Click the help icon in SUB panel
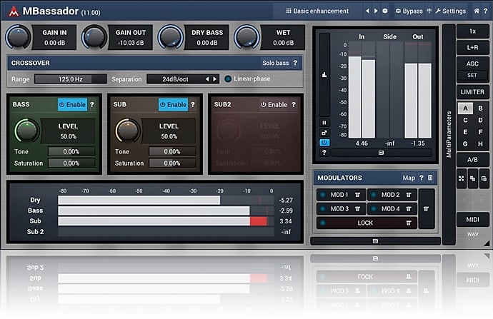The image size is (493, 319). 194,104
